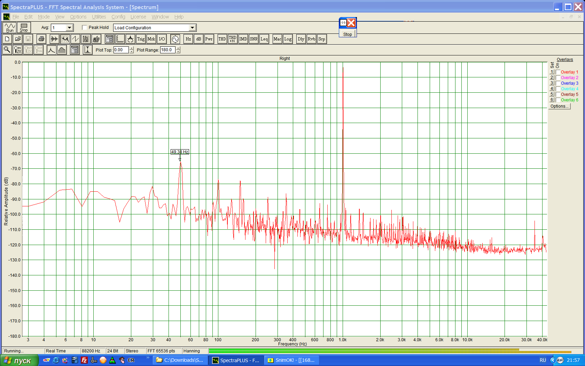
Task: Click the overlay Options... button
Action: pos(560,106)
